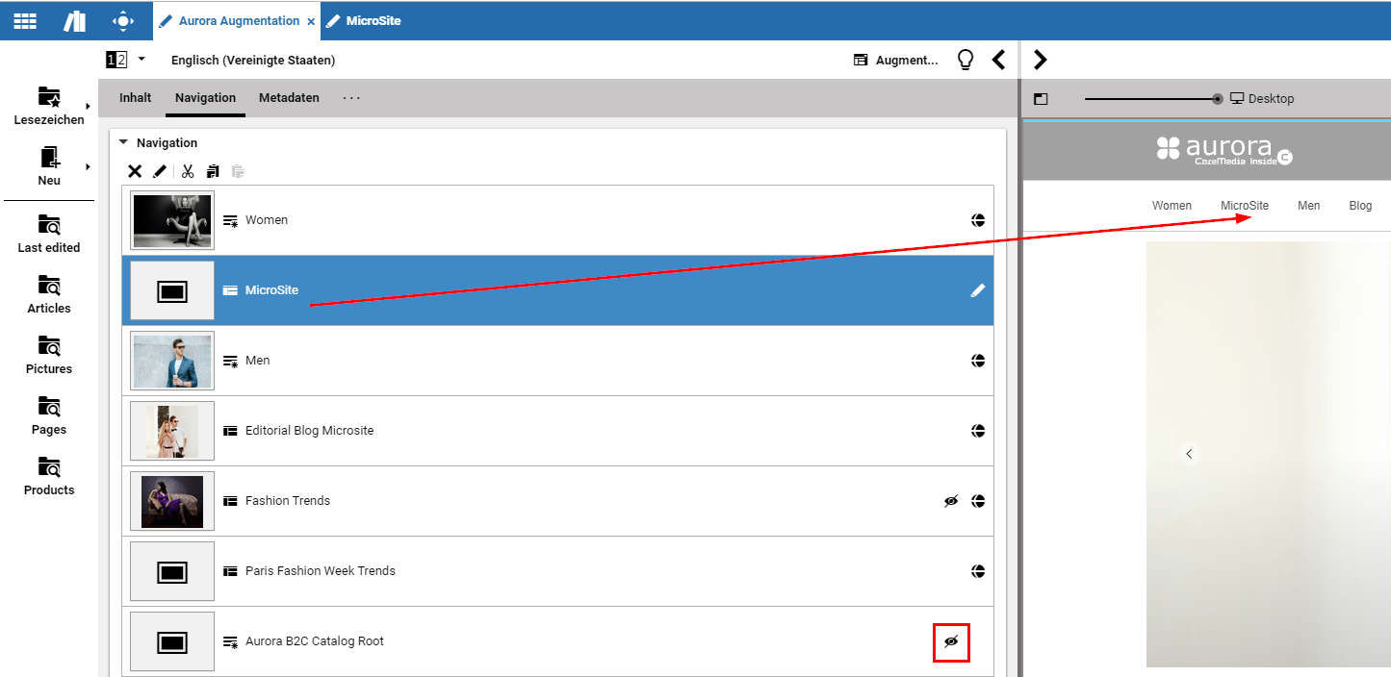Remove selected item with X icon
1391x677 pixels.
pyautogui.click(x=135, y=171)
